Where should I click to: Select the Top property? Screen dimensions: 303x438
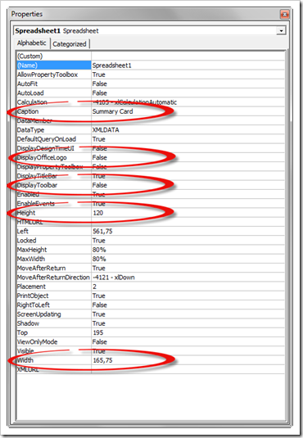coord(22,332)
